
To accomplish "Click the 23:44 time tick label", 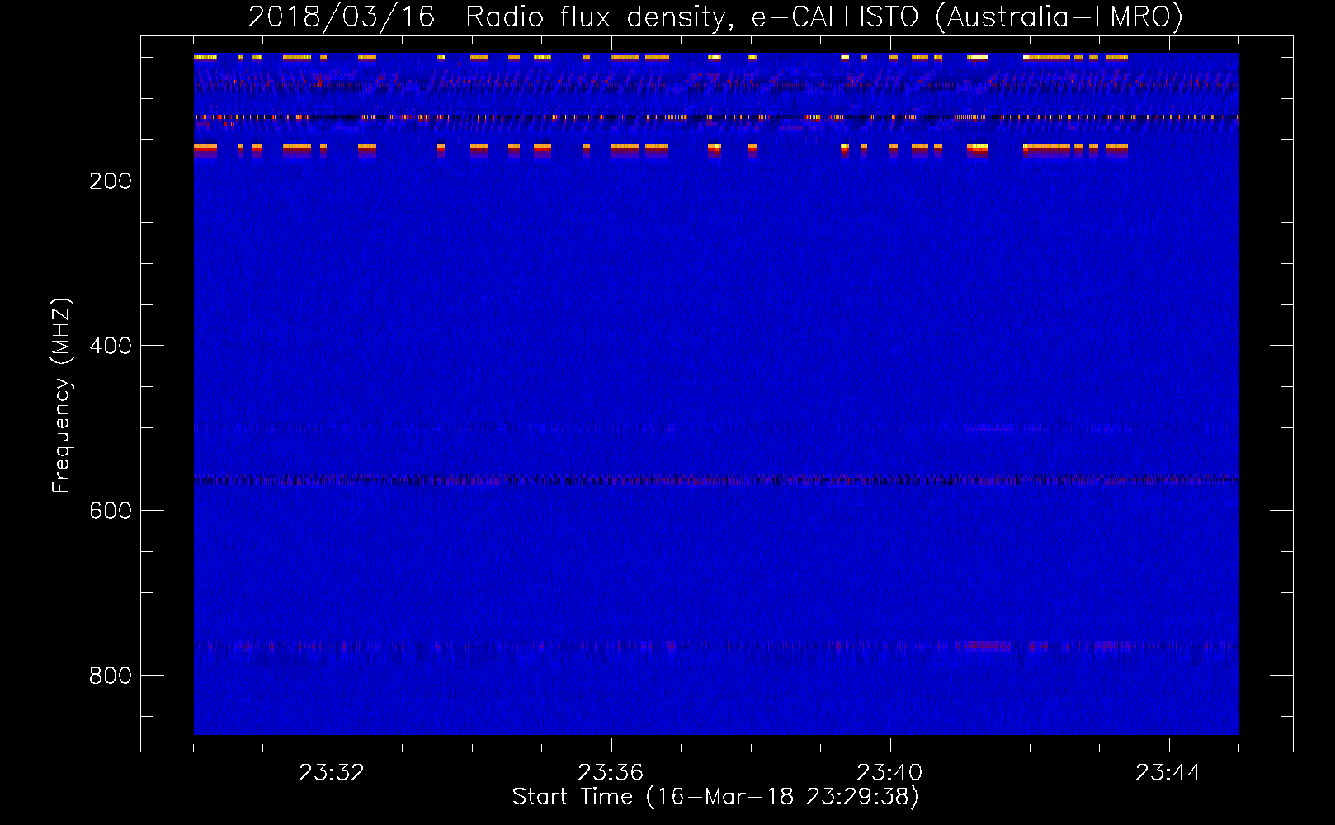I will click(1168, 773).
